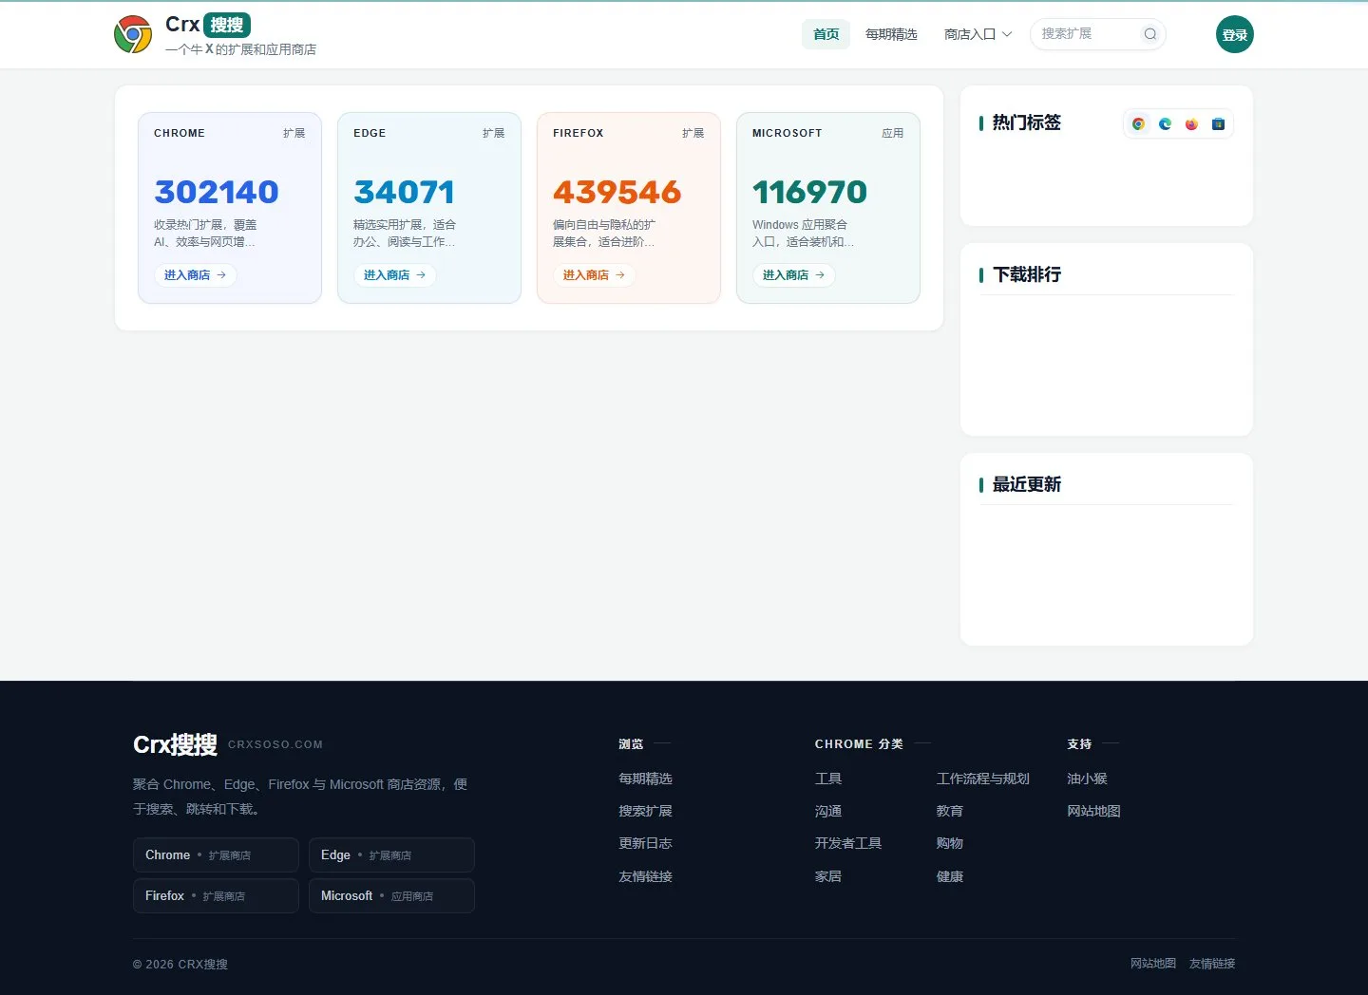Image resolution: width=1368 pixels, height=995 pixels.
Task: Open 每期精选 in the top navigation
Action: [x=891, y=34]
